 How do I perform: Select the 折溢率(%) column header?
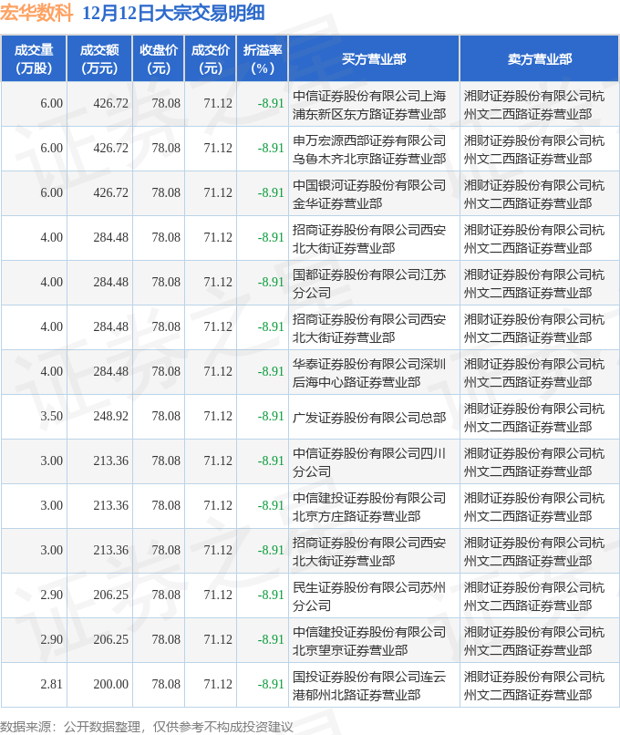(263, 59)
